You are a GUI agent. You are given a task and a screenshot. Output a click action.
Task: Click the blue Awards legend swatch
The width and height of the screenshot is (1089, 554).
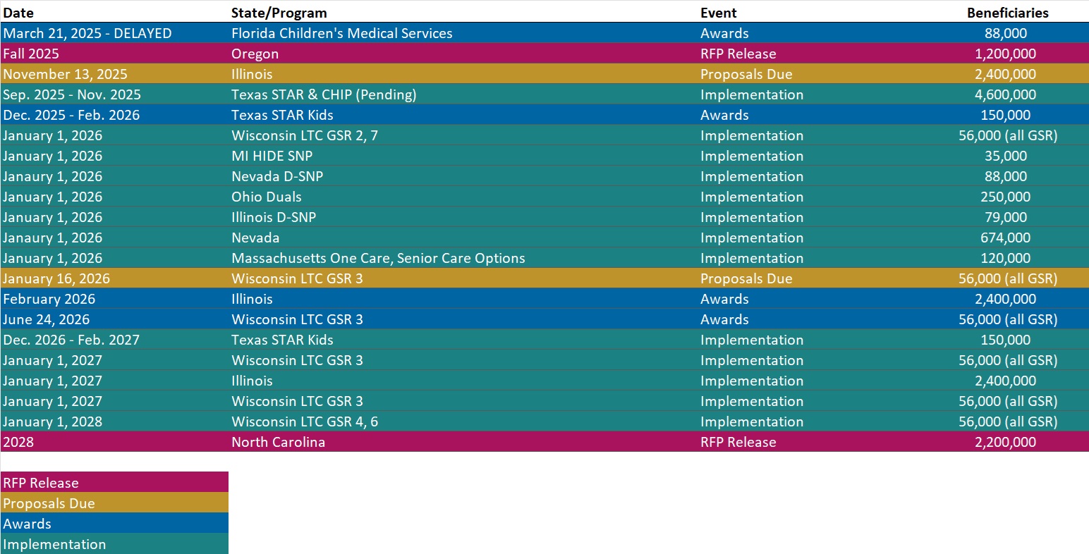114,524
